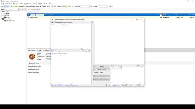Click the main link under Contained in branches
The width and height of the screenshot is (195, 109).
pos(30,68)
